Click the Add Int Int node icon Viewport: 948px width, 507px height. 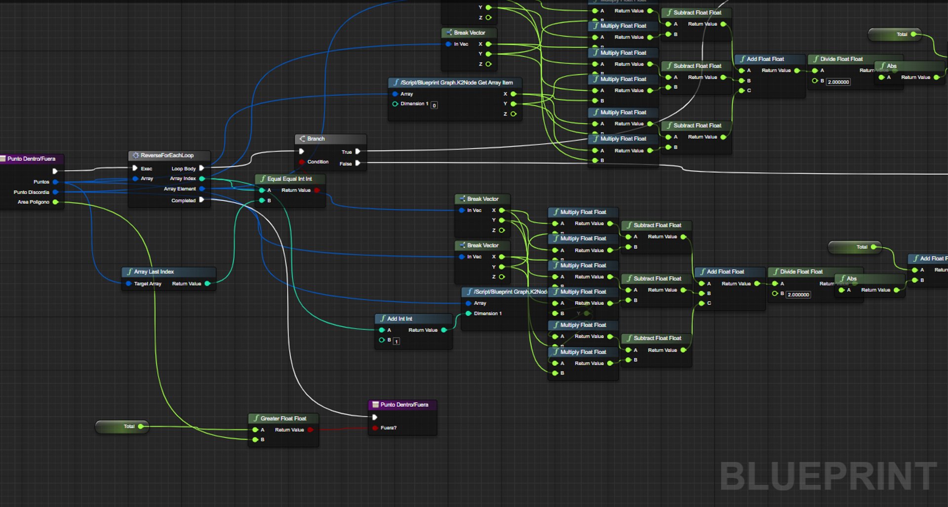point(383,319)
